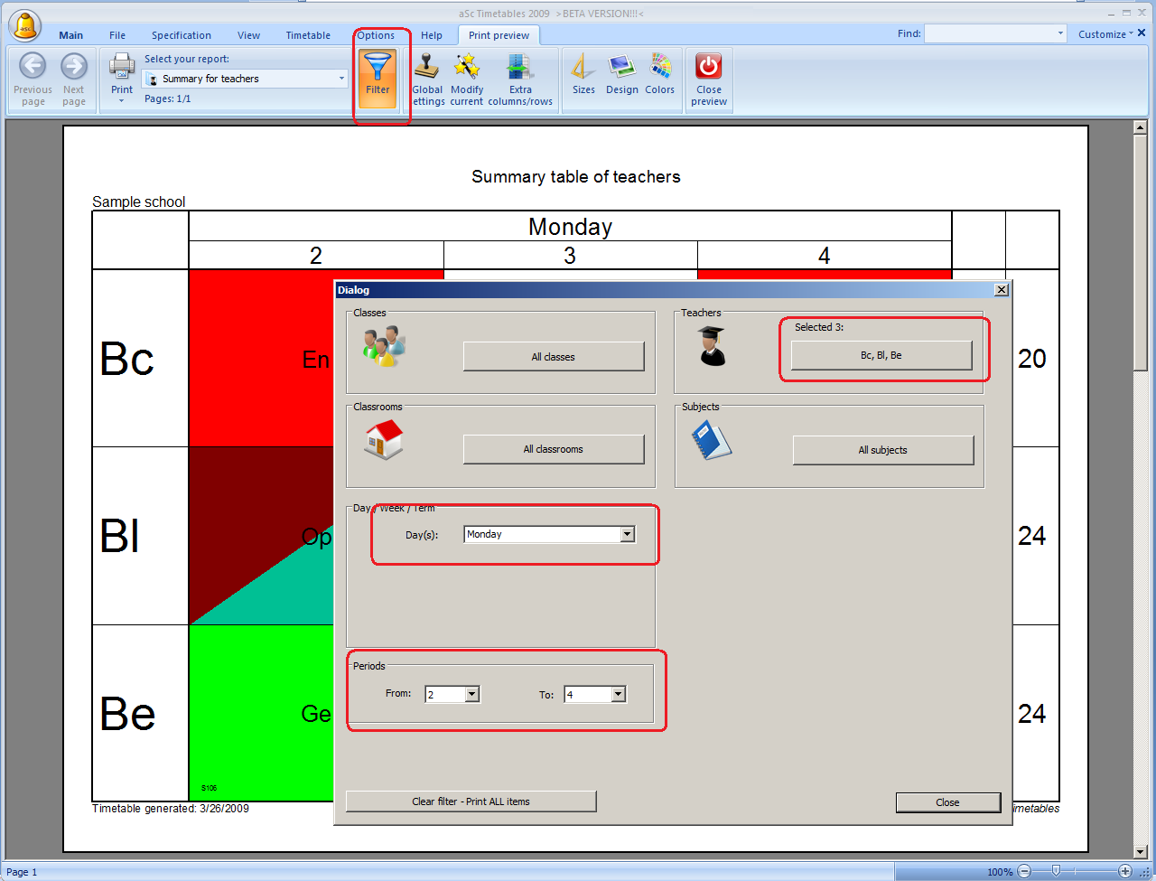Image resolution: width=1156 pixels, height=881 pixels.
Task: Open the Specification tab
Action: 182,35
